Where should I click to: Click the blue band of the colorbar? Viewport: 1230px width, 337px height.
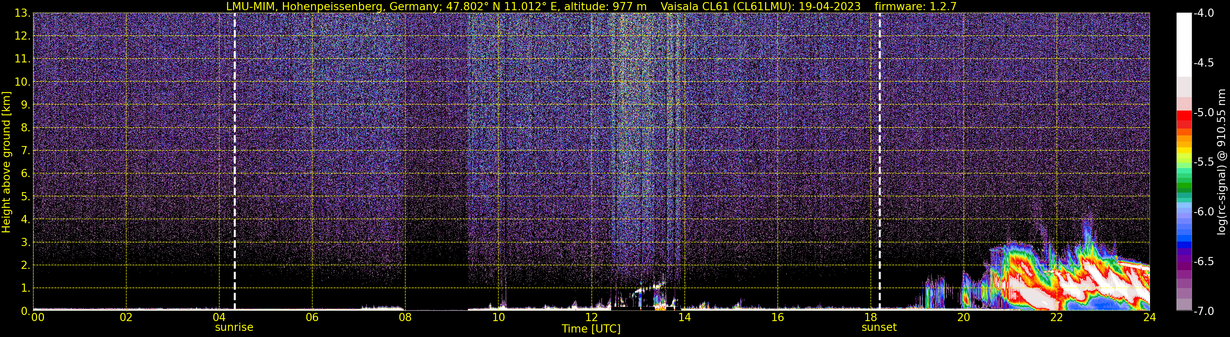(1183, 231)
